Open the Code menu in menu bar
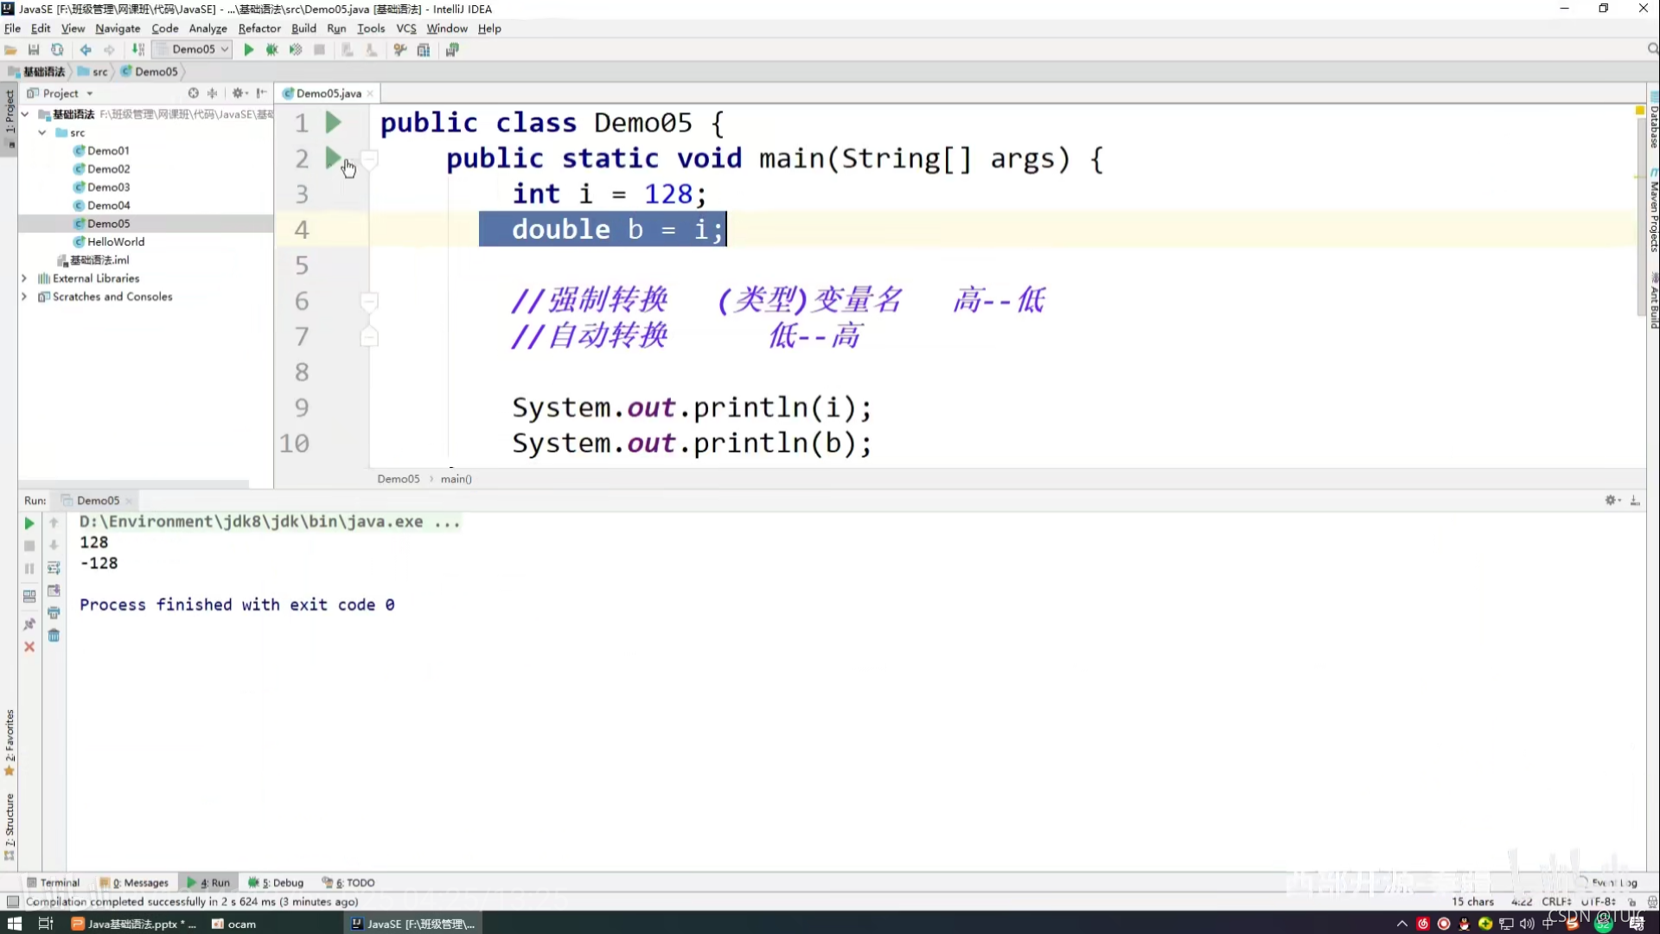 [x=164, y=29]
